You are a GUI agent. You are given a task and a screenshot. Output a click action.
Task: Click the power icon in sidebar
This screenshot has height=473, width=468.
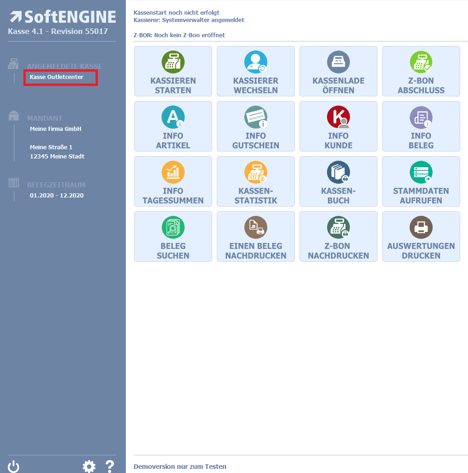pyautogui.click(x=14, y=467)
